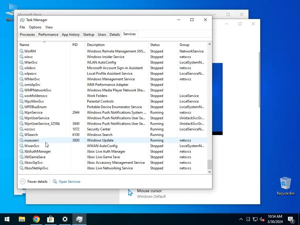The width and height of the screenshot is (300, 225).
Task: Click the gear icon beside WSearch
Action: (21, 134)
